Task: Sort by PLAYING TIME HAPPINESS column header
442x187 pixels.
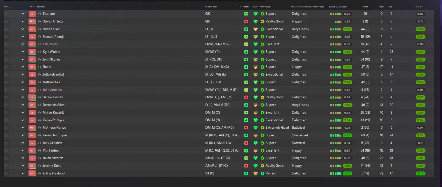Action: [308, 7]
